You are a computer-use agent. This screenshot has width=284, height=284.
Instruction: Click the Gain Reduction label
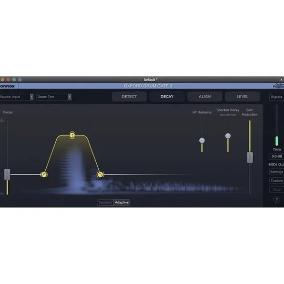(x=250, y=112)
